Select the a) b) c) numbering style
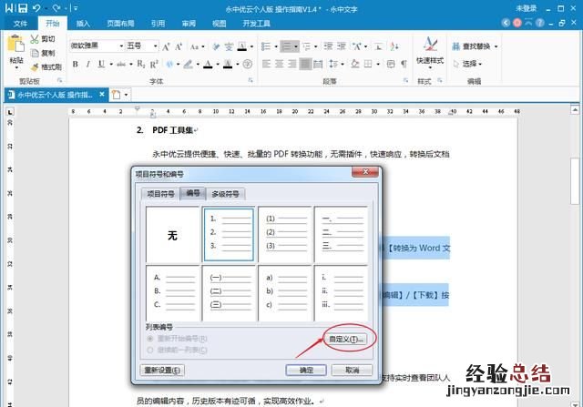This screenshot has width=583, height=407. (x=285, y=293)
